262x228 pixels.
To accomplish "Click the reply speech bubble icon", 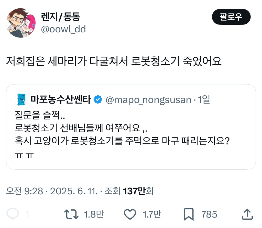I will click(13, 214).
